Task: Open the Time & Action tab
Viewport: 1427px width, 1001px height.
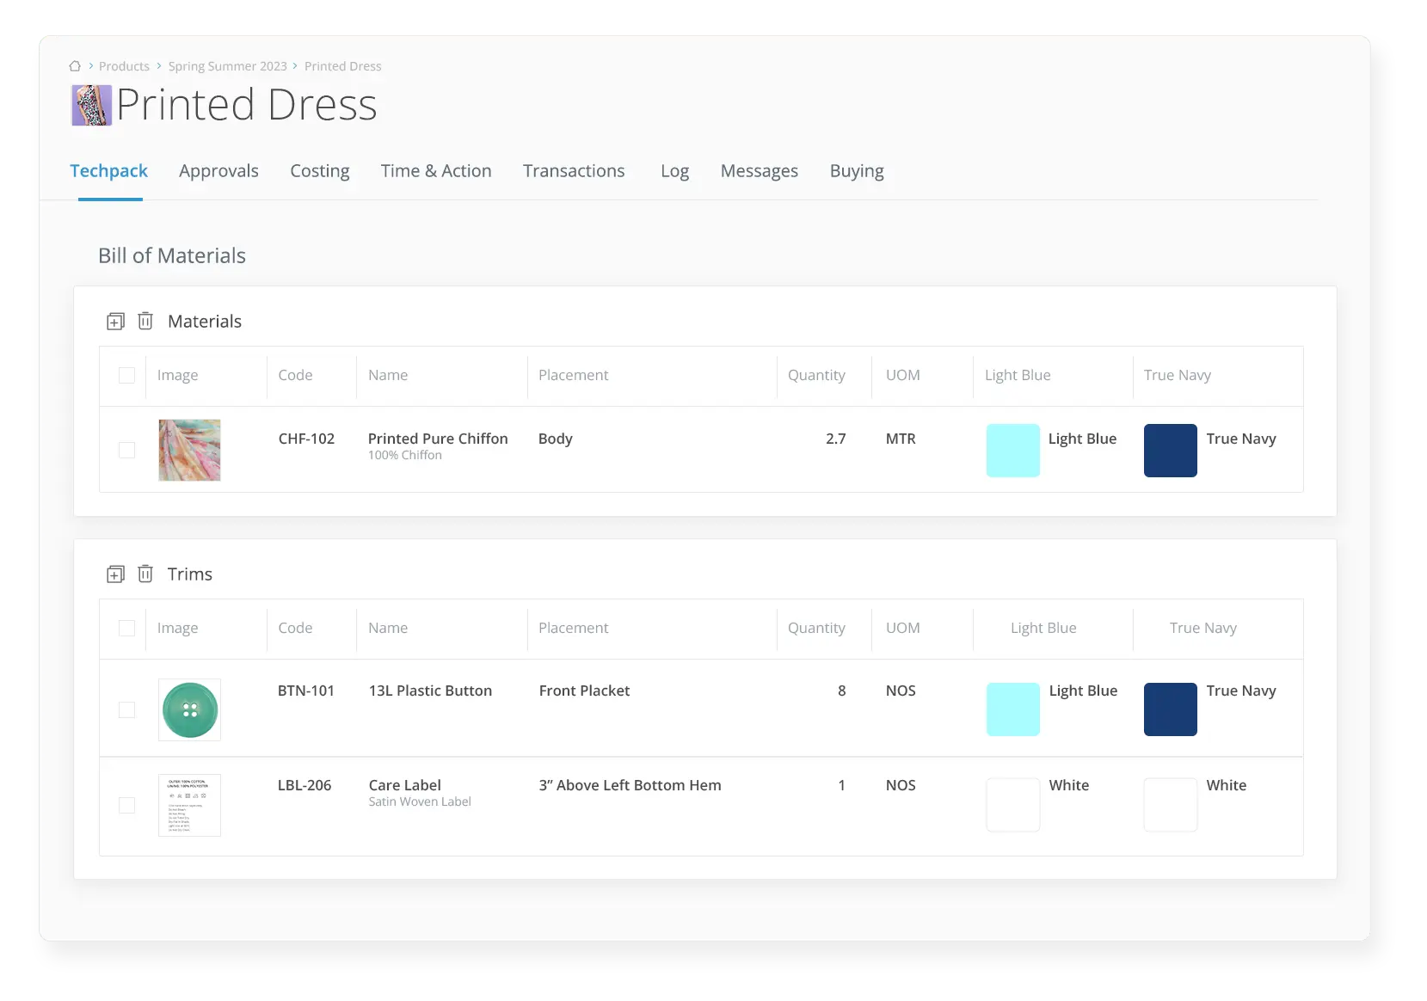Action: tap(436, 171)
